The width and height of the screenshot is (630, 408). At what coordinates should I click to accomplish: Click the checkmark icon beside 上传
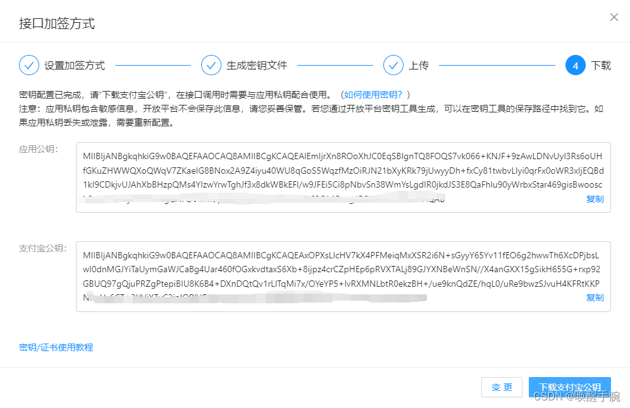point(393,65)
